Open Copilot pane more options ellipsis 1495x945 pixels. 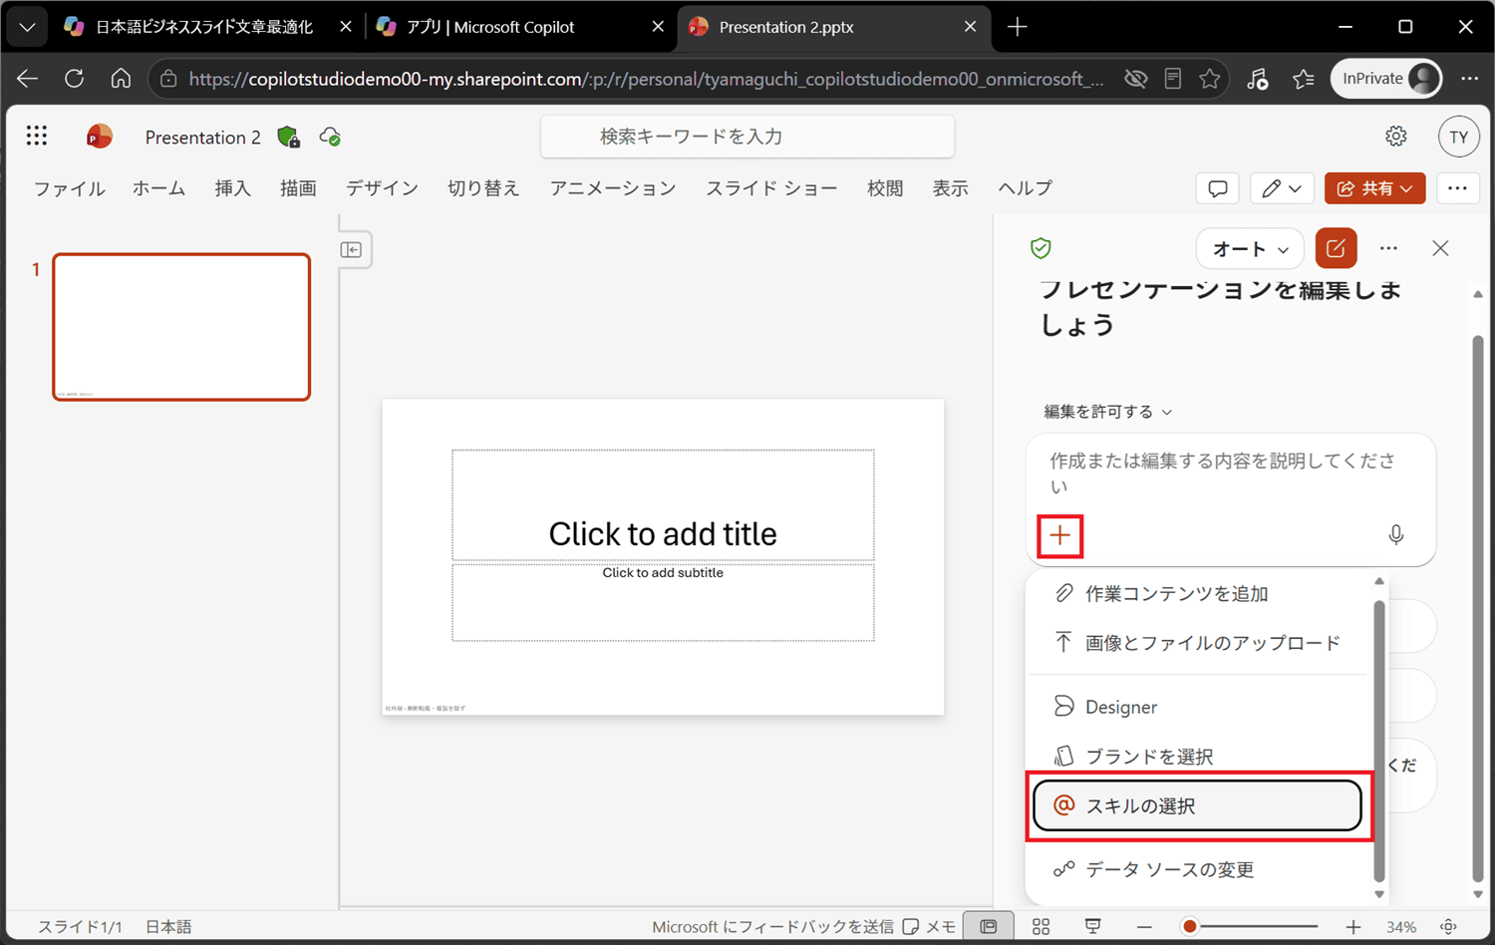click(x=1388, y=248)
